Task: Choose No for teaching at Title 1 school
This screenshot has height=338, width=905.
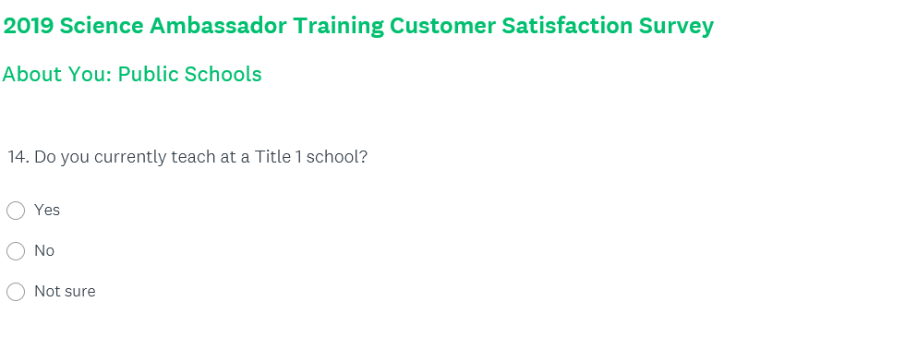Action: 16,251
